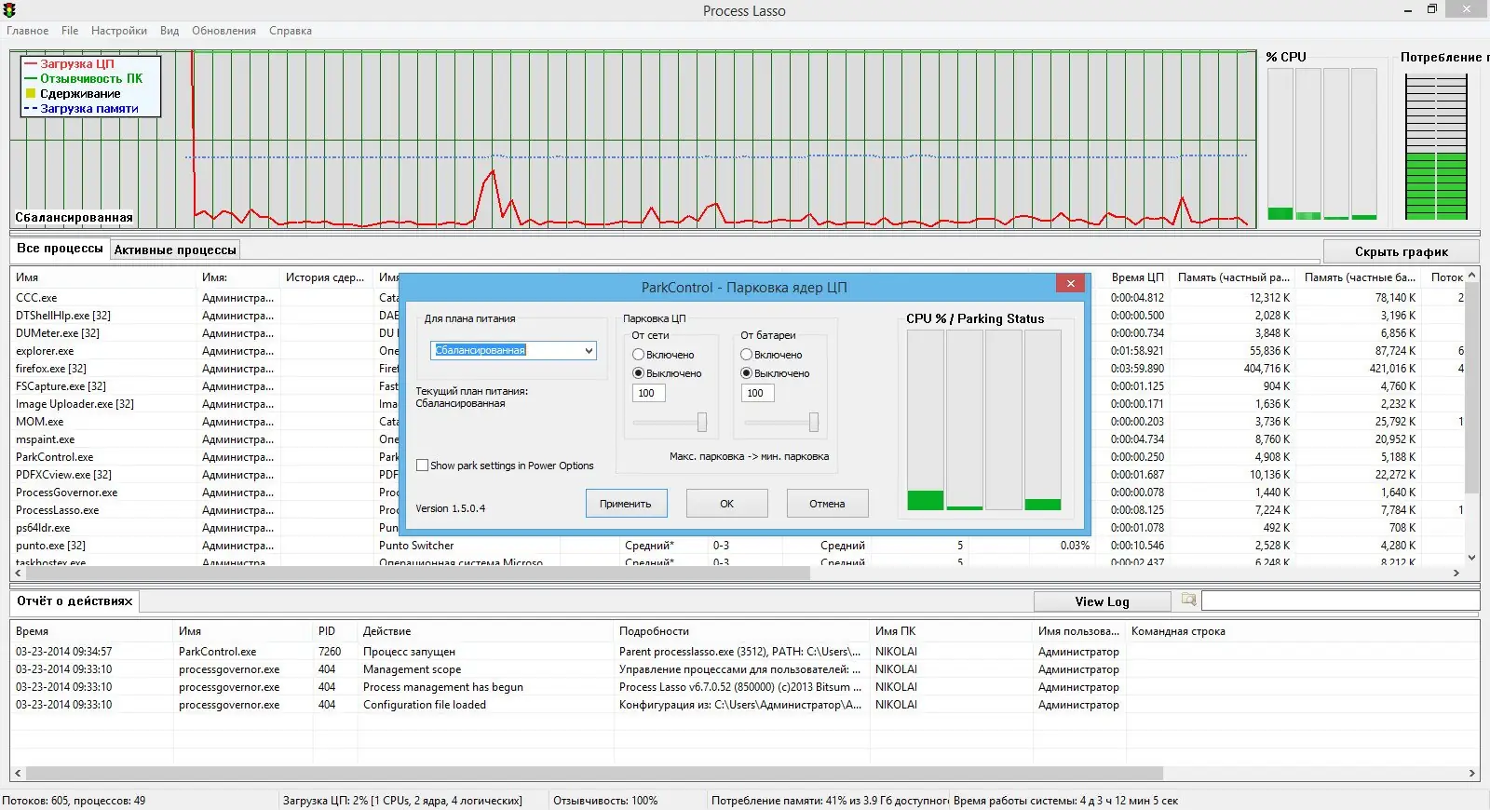Image resolution: width=1490 pixels, height=810 pixels.
Task: Click the actions log scroll-right arrow
Action: click(x=1472, y=773)
